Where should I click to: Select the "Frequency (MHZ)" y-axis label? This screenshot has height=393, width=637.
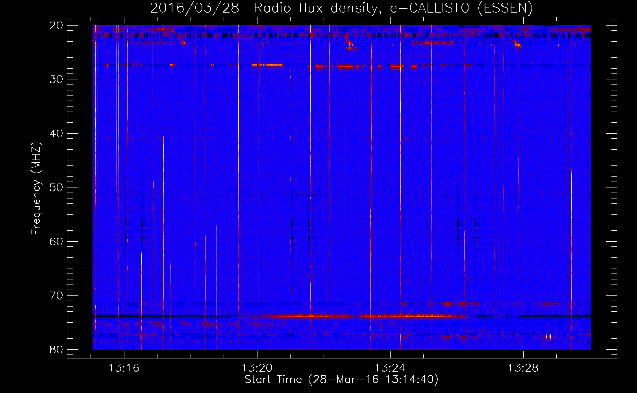[x=36, y=189]
